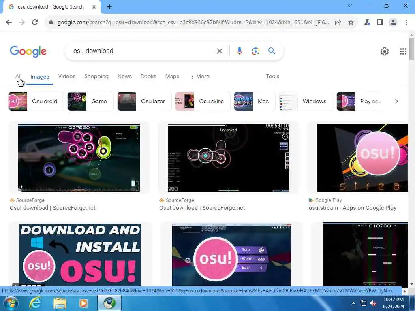The width and height of the screenshot is (415, 311).
Task: Show hidden system tray icons
Action: click(353, 303)
